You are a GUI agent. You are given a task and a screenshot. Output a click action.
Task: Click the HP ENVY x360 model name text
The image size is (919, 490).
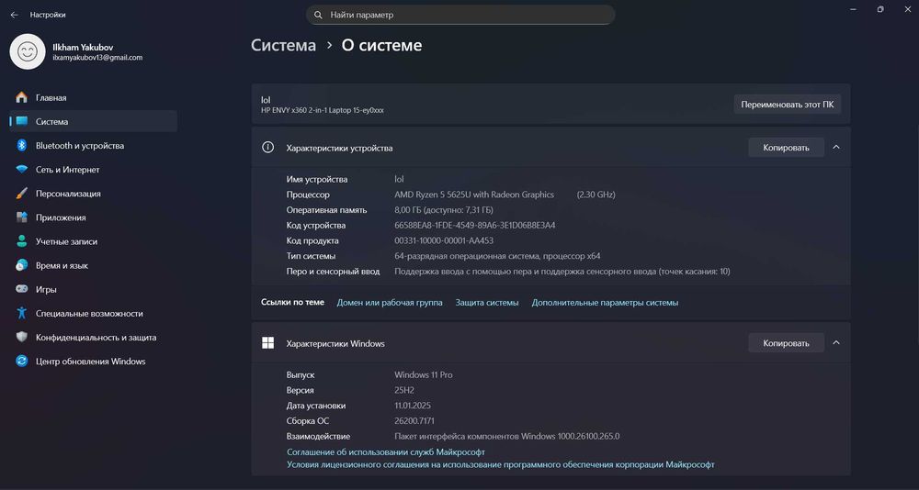pyautogui.click(x=323, y=110)
